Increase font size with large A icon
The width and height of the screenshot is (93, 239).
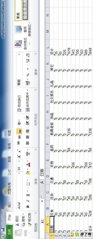click(x=19, y=156)
